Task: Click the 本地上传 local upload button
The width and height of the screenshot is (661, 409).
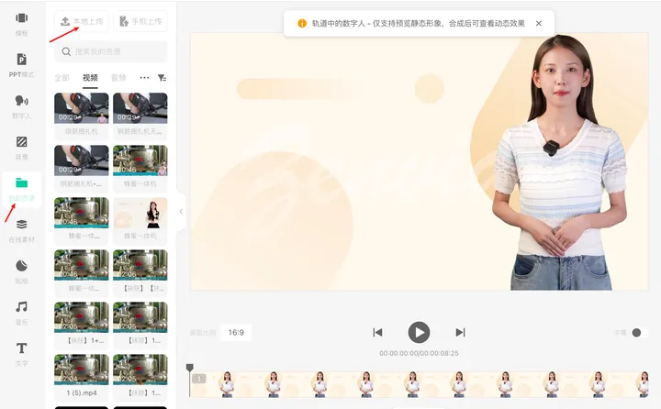Action: (x=82, y=21)
